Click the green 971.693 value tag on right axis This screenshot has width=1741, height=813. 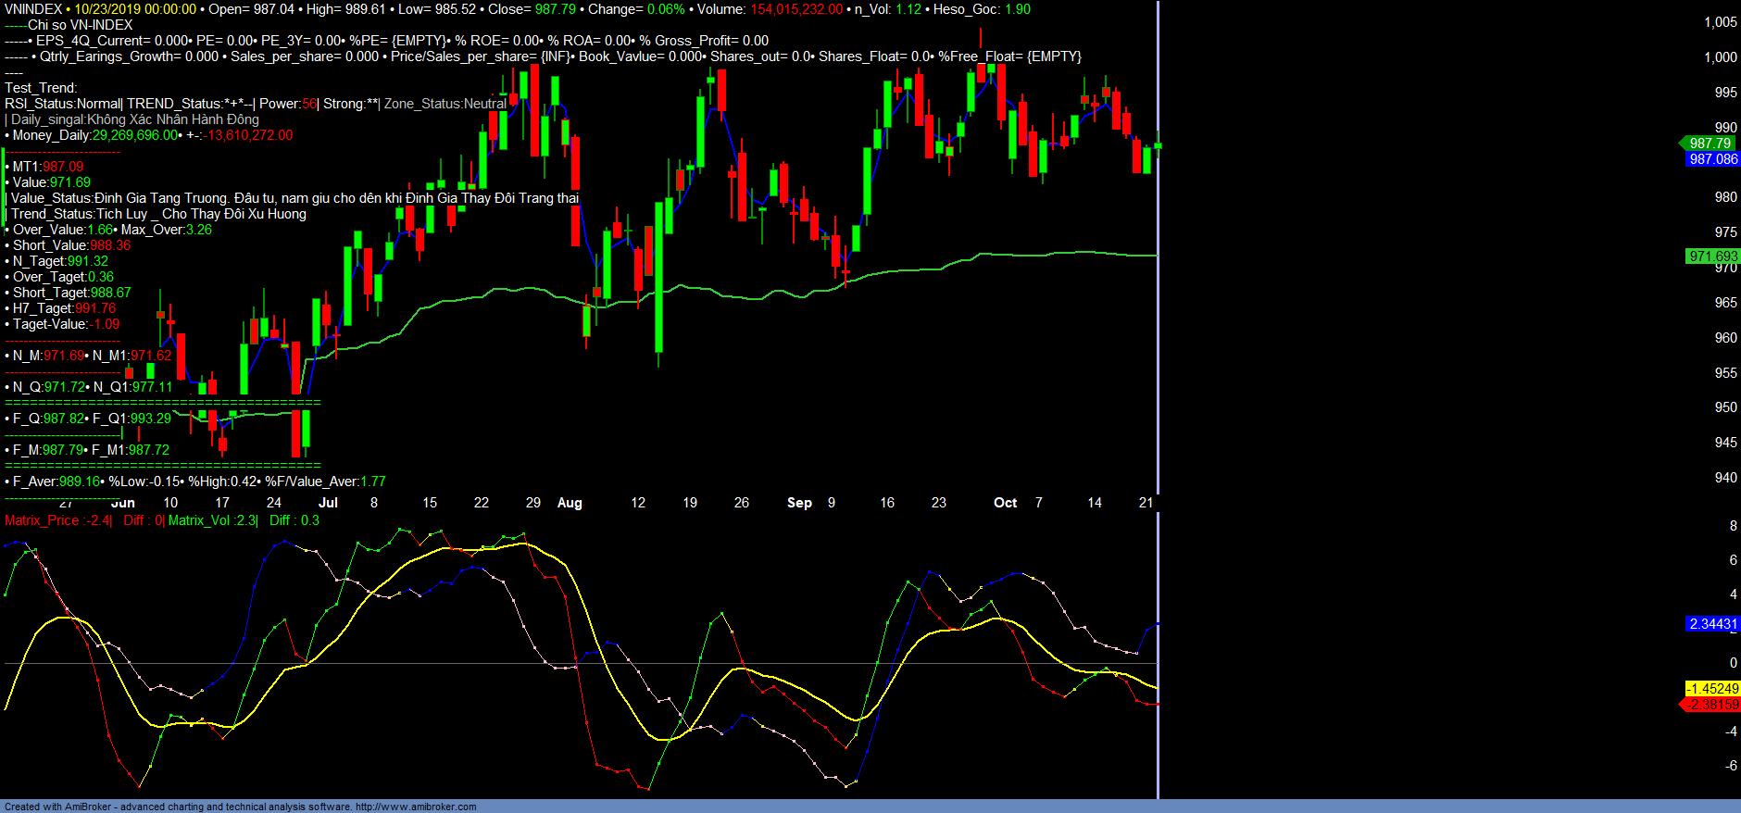click(1712, 256)
